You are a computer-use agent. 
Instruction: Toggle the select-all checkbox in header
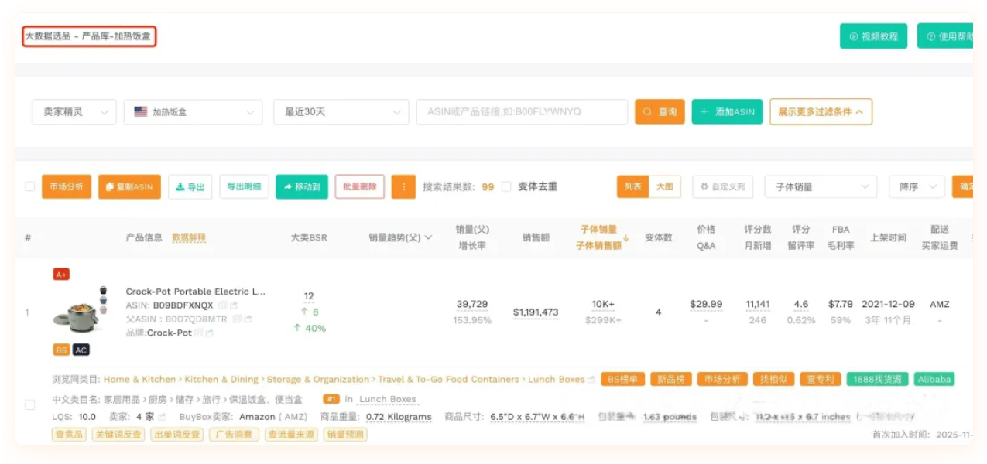[x=28, y=186]
